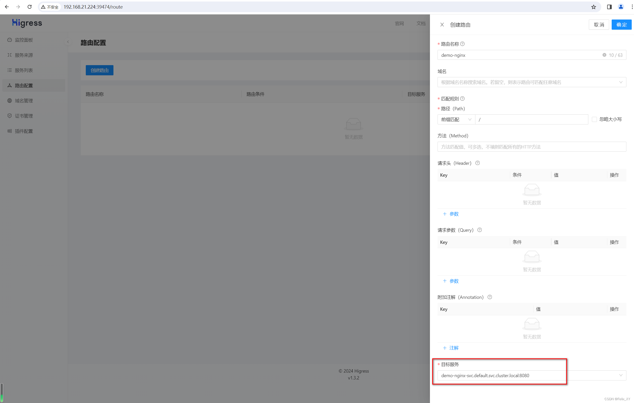Click the 创建路由 button on the page

pyautogui.click(x=99, y=70)
